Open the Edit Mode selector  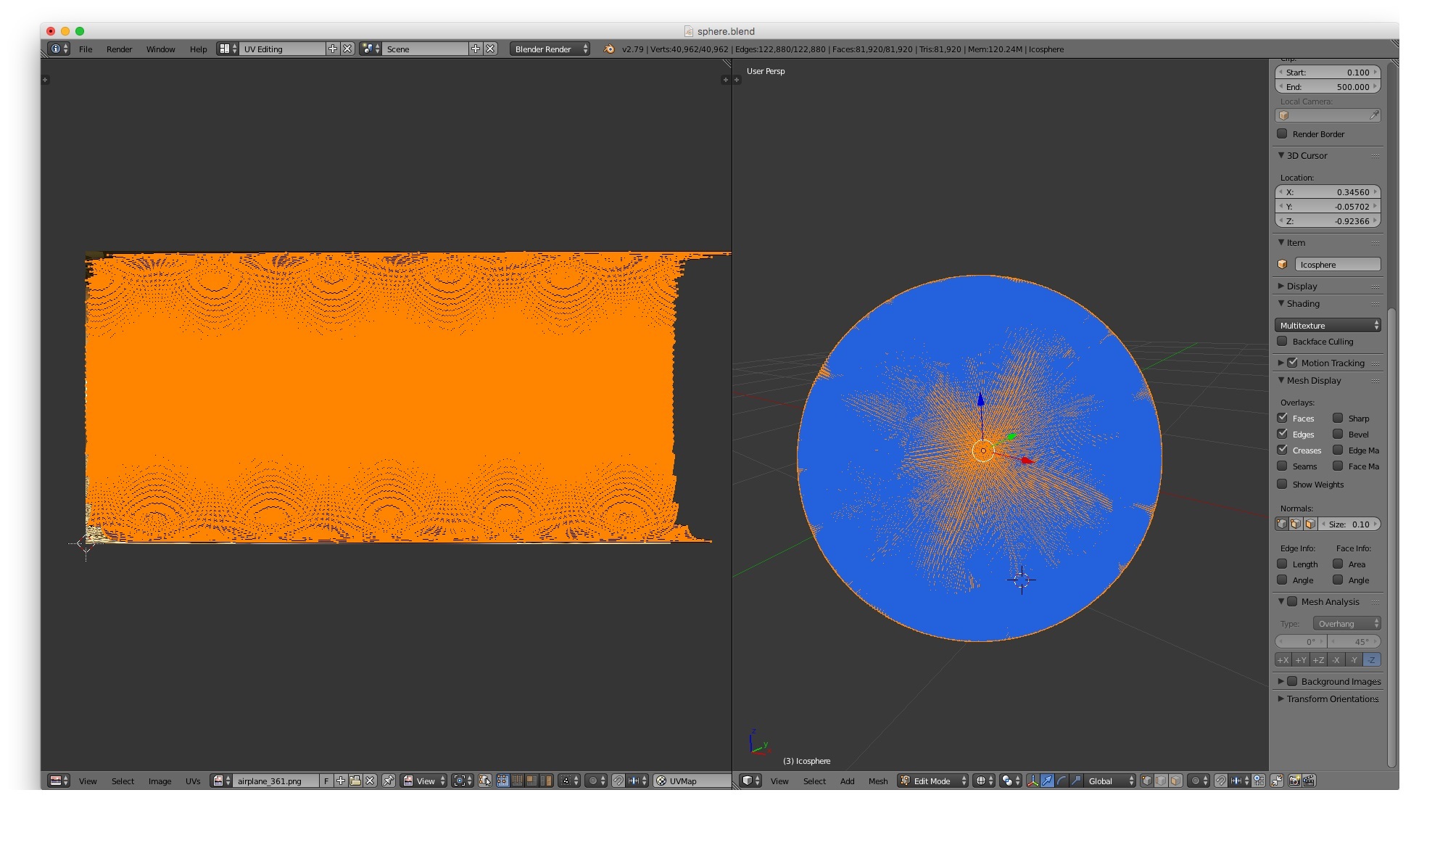[x=932, y=781]
